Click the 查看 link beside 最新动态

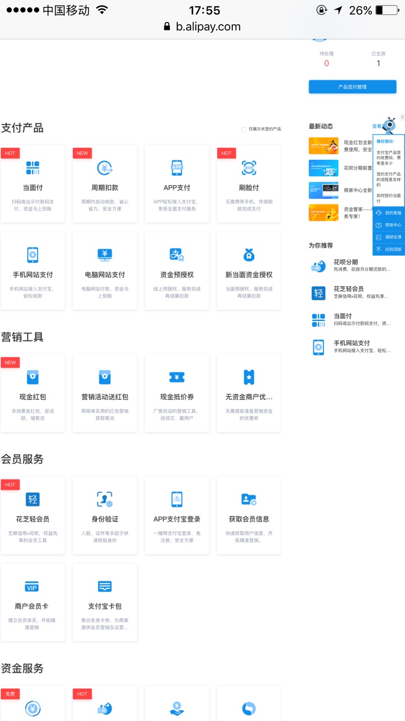click(376, 126)
